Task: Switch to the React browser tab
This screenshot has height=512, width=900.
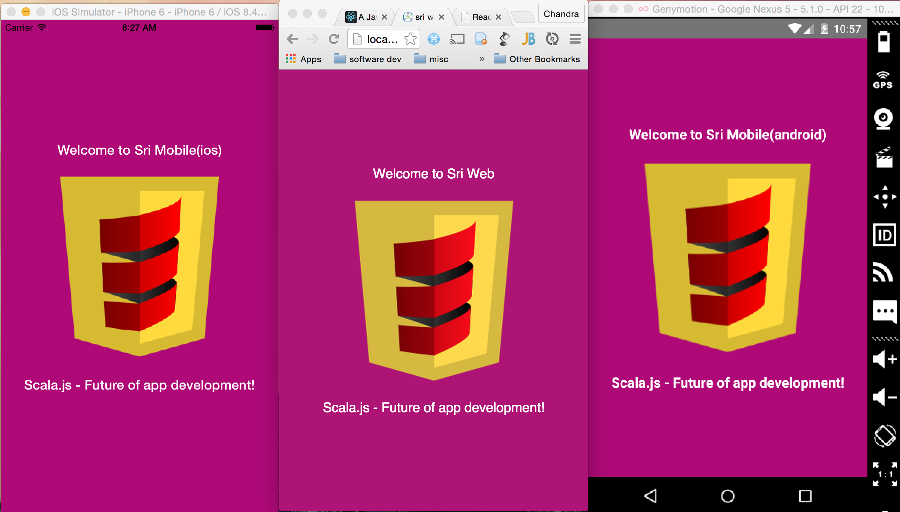Action: tap(480, 17)
